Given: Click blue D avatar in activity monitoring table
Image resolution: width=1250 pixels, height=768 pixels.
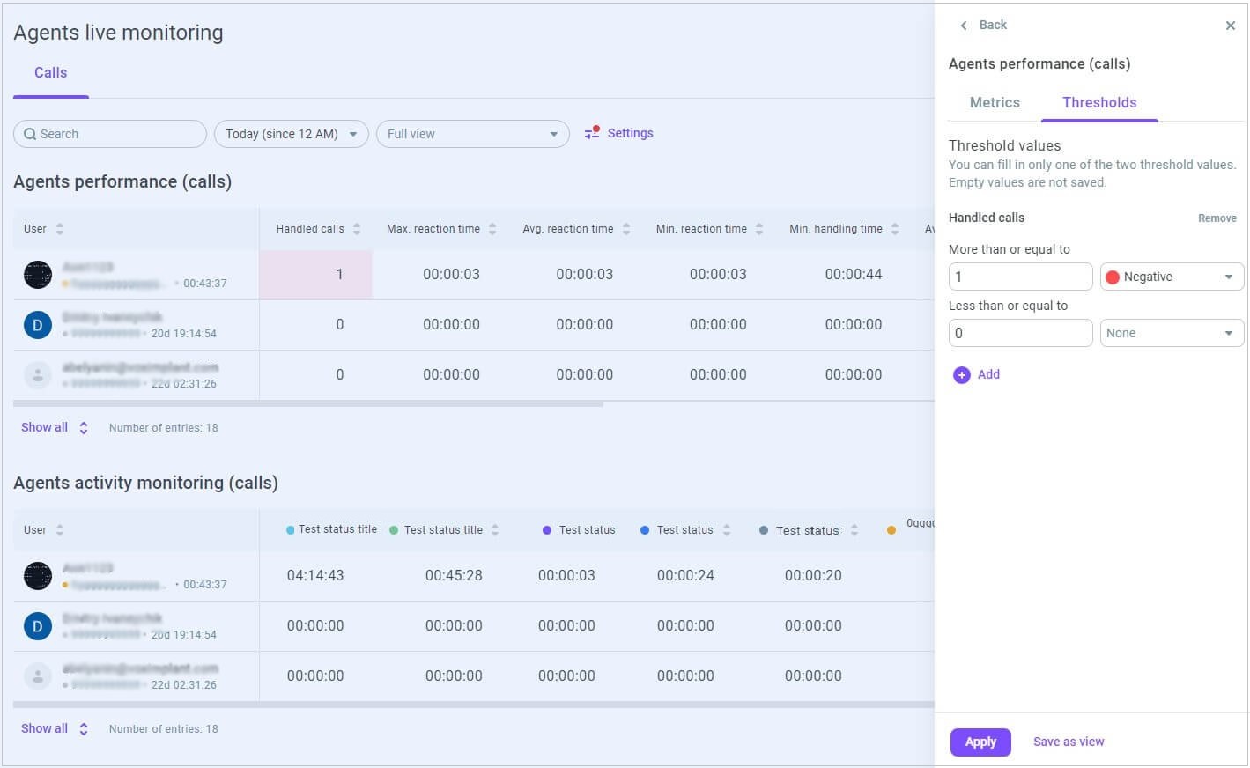Looking at the screenshot, I should coord(38,626).
